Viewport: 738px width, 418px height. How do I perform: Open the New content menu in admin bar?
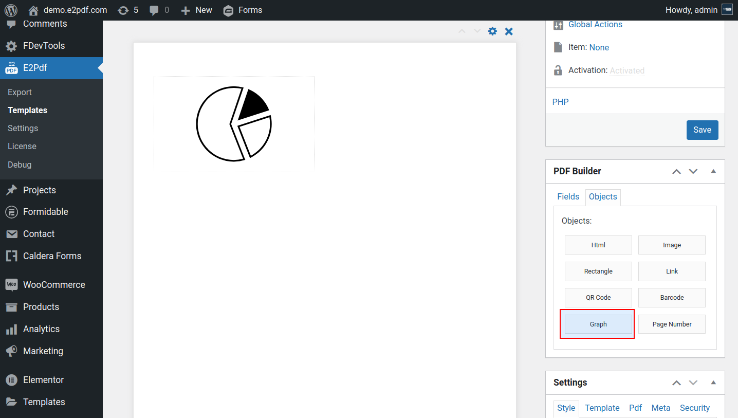pyautogui.click(x=197, y=10)
